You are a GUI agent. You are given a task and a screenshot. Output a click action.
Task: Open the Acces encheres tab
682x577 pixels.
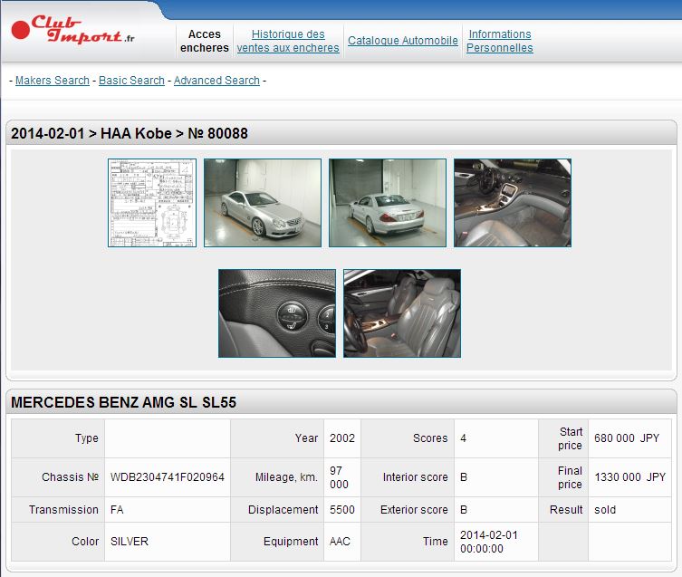tap(205, 41)
